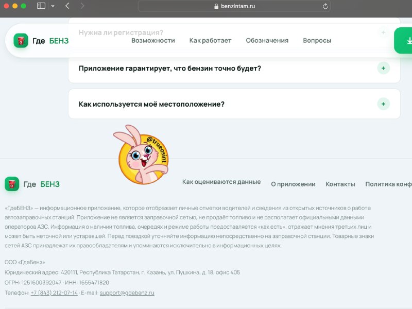
Task: Expand the 'Нужна ли регистрация?' plus icon
Action: [383, 32]
